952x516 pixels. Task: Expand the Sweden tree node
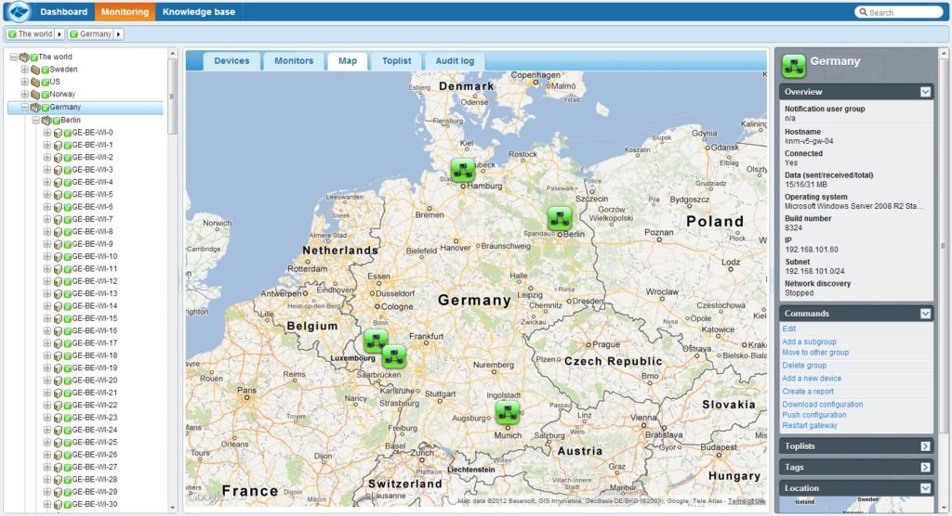point(25,70)
